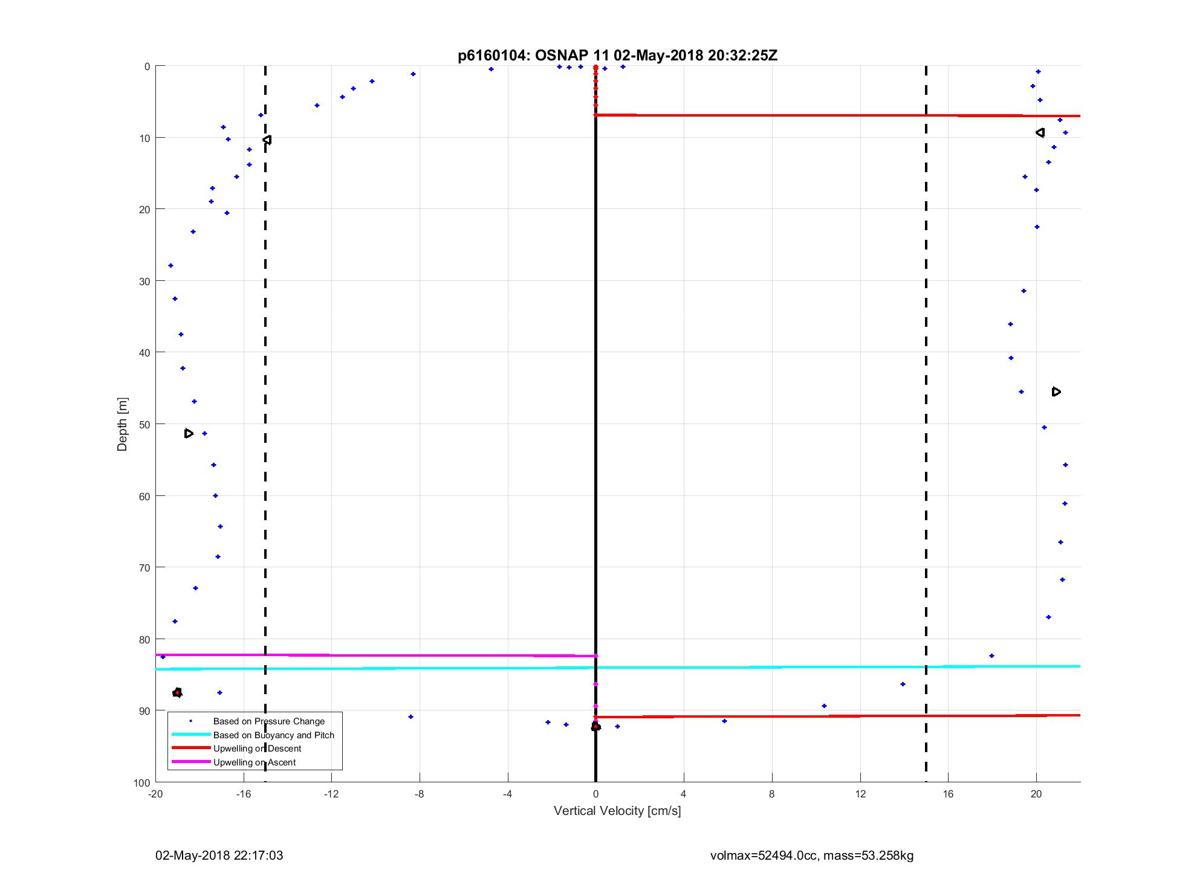
Task: Click the right-pointing triangle marker near 51 m depth
Action: coord(189,433)
